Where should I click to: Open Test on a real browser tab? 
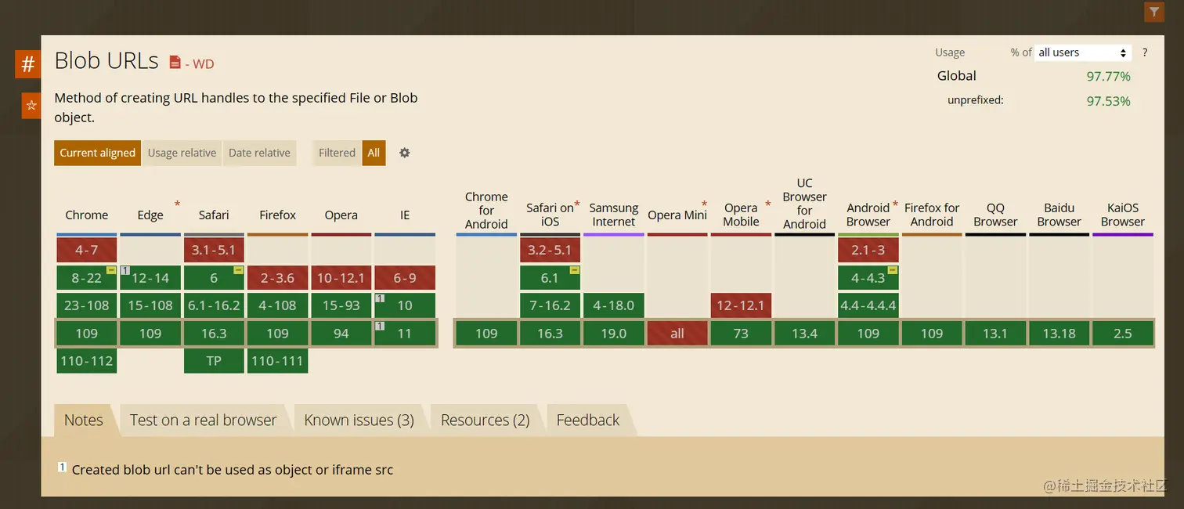coord(203,420)
